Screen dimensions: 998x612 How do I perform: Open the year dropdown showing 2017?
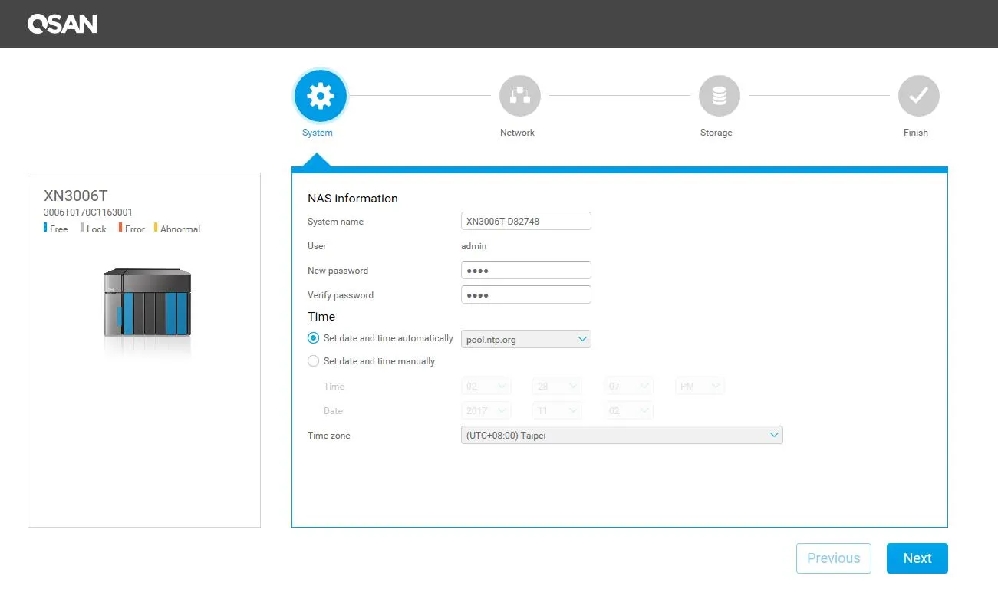(486, 411)
